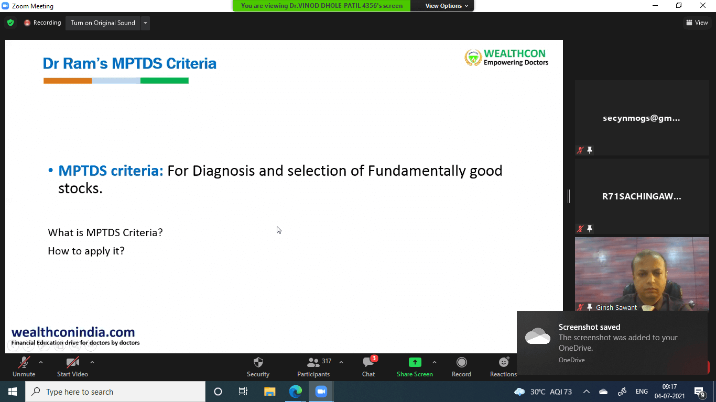Expand audio options arrow beside Unmute
This screenshot has width=716, height=402.
click(41, 362)
